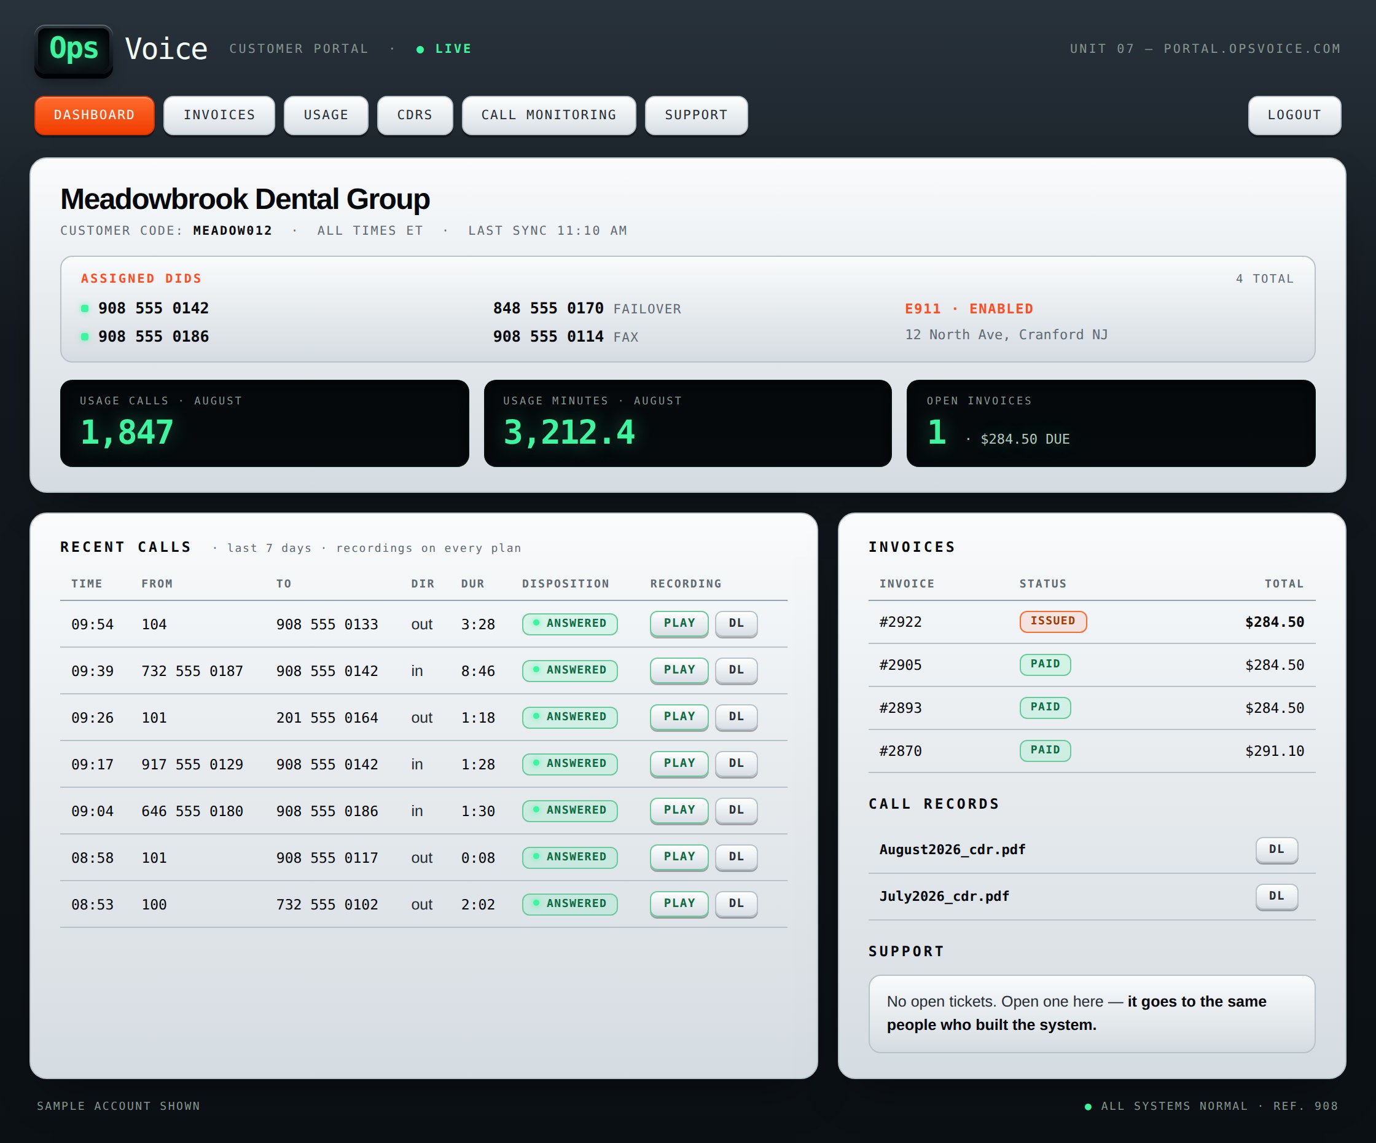Select invoice #2870 row
The width and height of the screenshot is (1376, 1143).
[x=1092, y=751]
